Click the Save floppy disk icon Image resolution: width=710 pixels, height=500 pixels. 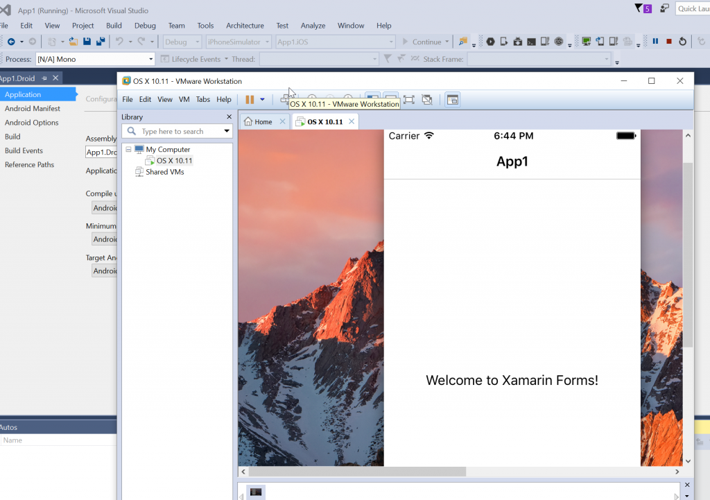pyautogui.click(x=87, y=42)
